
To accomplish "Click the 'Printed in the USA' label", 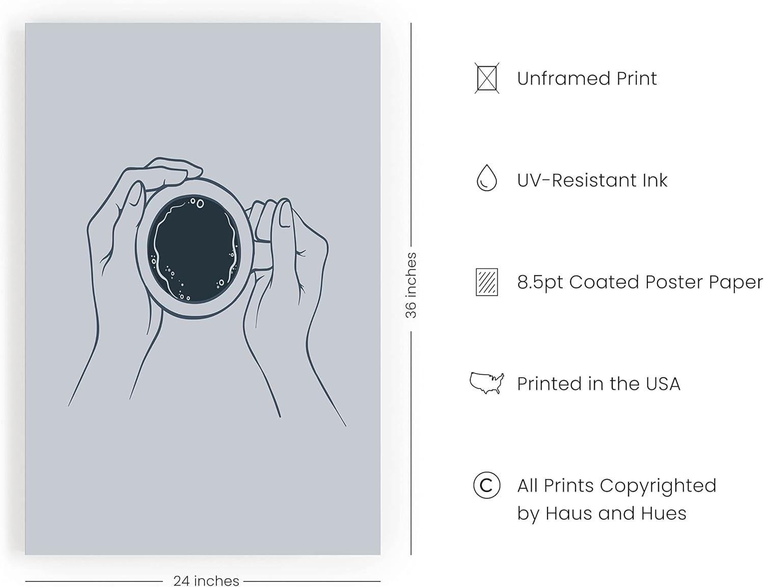I will pyautogui.click(x=598, y=384).
